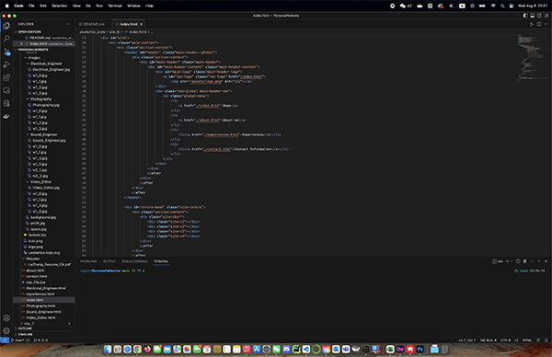Viewport: 552px width, 357px height.
Task: Open the Accounts menu icon
Action: pos(6,318)
